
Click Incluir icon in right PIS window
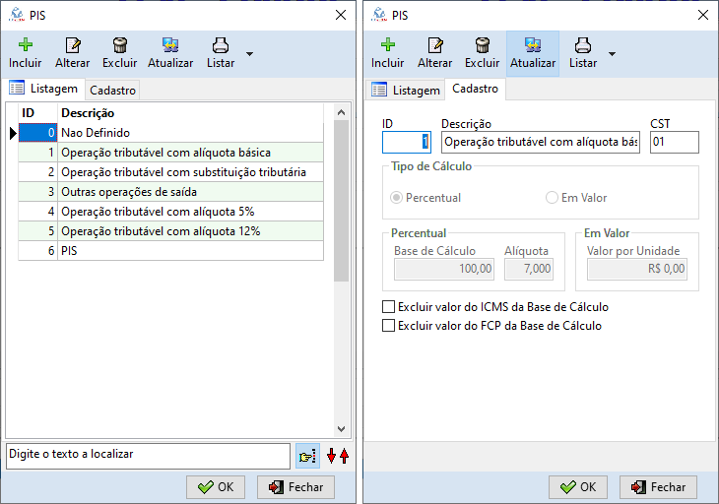point(388,45)
